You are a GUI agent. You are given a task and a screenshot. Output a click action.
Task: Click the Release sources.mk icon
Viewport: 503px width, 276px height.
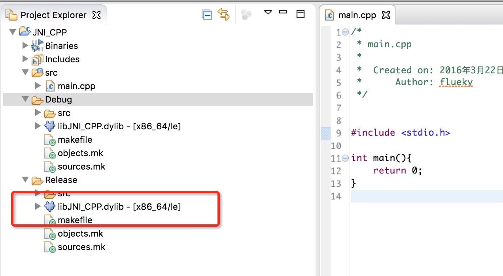pyautogui.click(x=50, y=247)
